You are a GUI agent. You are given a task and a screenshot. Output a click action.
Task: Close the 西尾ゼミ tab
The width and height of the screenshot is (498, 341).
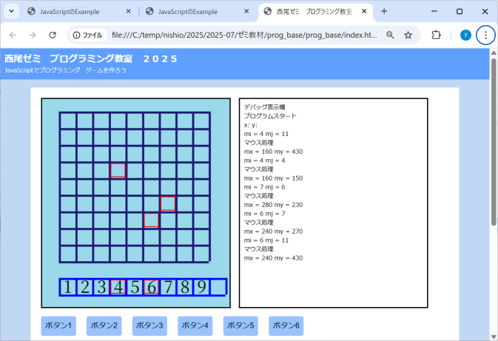(364, 11)
